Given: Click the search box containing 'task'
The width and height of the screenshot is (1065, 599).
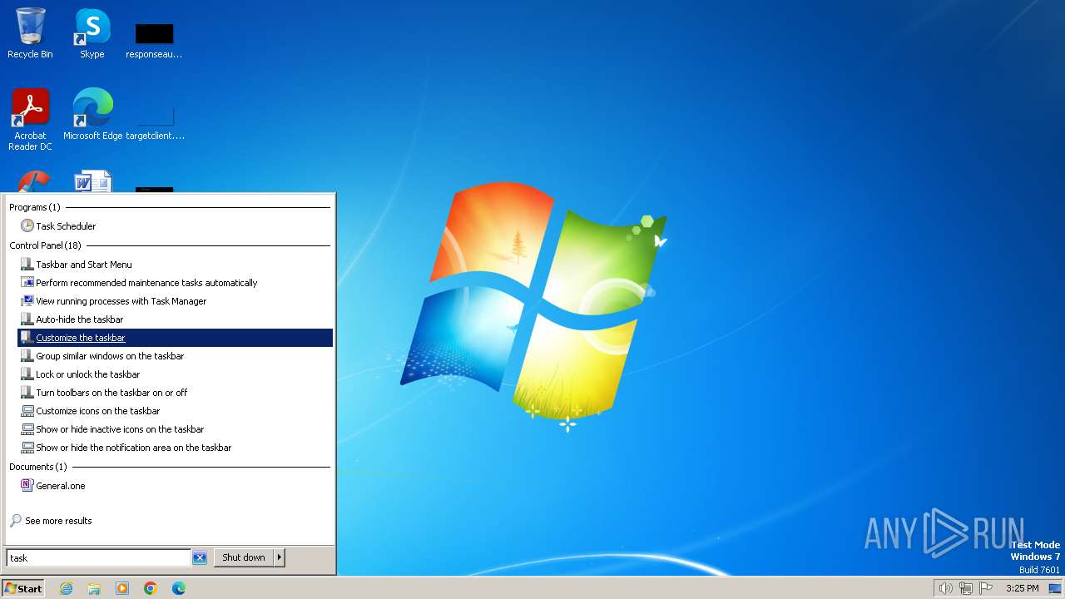Looking at the screenshot, I should point(98,558).
